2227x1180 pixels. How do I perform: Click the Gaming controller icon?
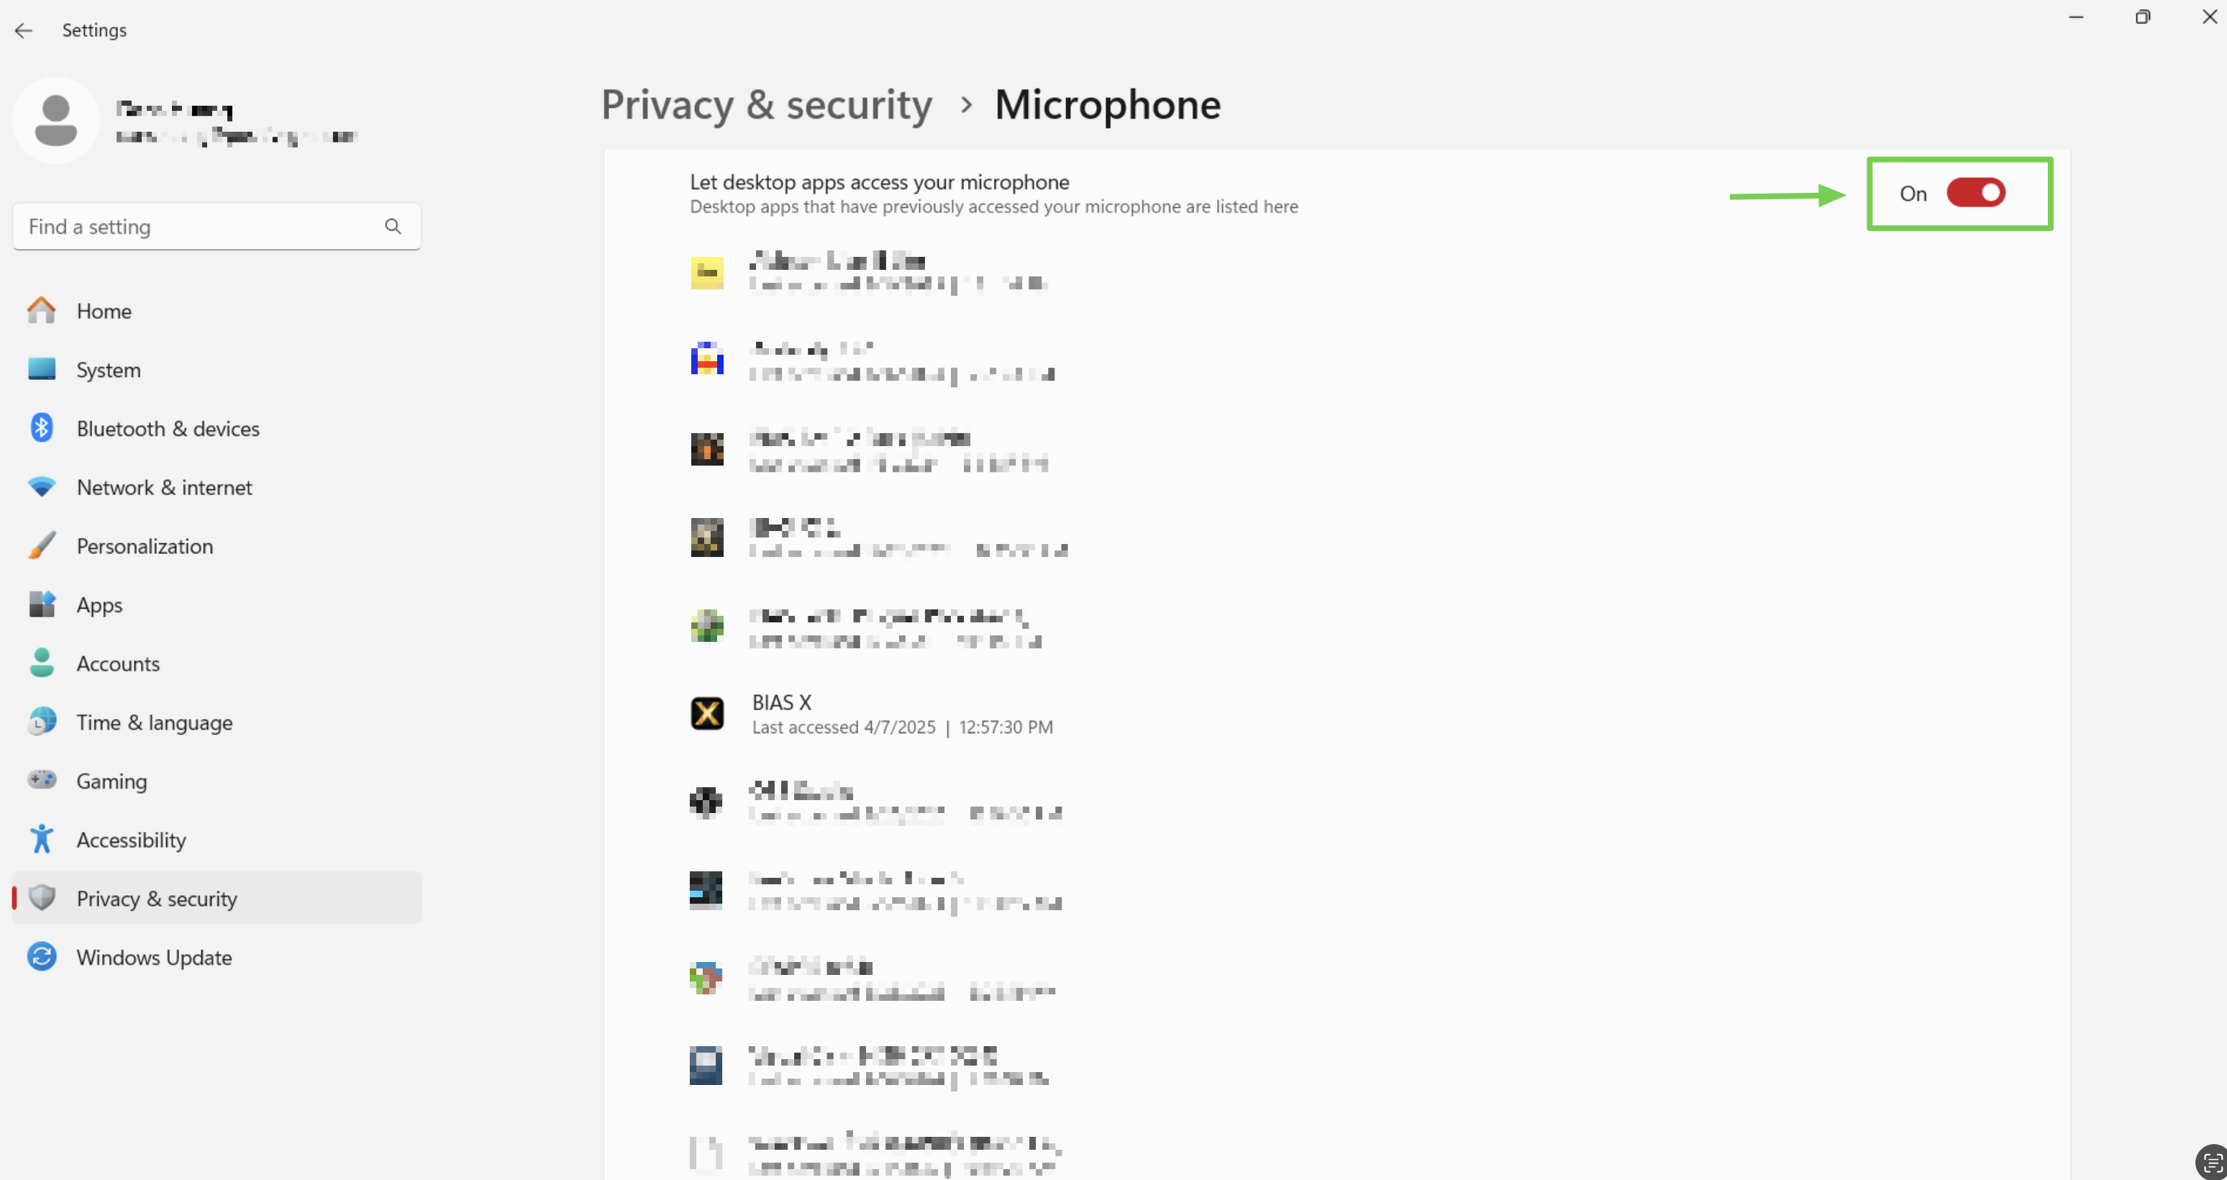click(x=42, y=781)
